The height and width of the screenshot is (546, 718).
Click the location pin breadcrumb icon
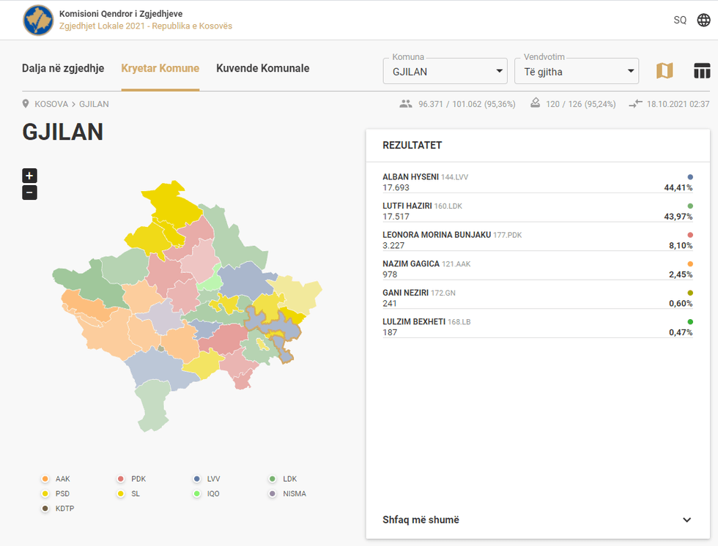click(26, 104)
